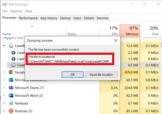The height and width of the screenshot is (114, 162).
Task: Switch to the Performance tab
Action: pos(28,18)
